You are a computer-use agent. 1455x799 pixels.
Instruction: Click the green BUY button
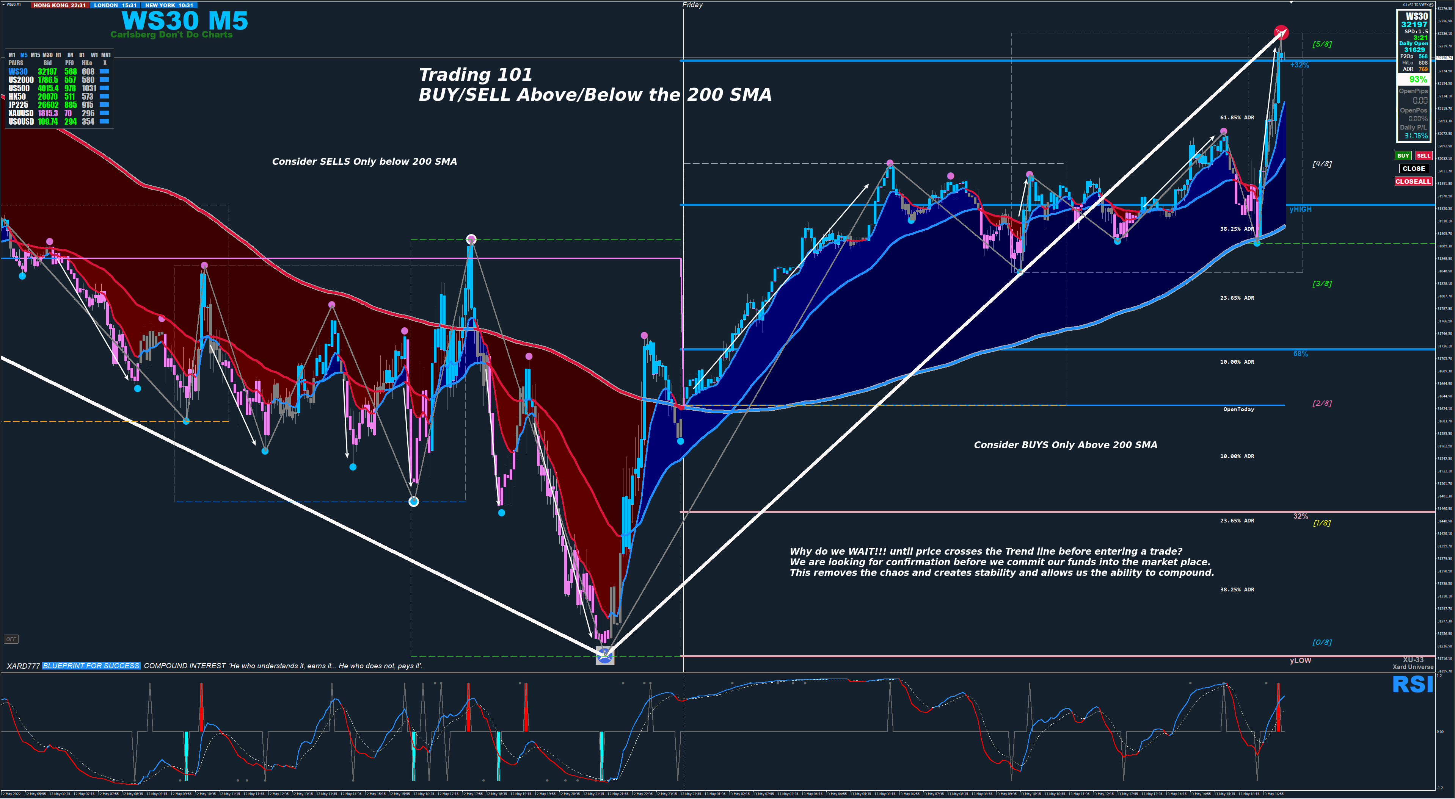click(x=1403, y=156)
